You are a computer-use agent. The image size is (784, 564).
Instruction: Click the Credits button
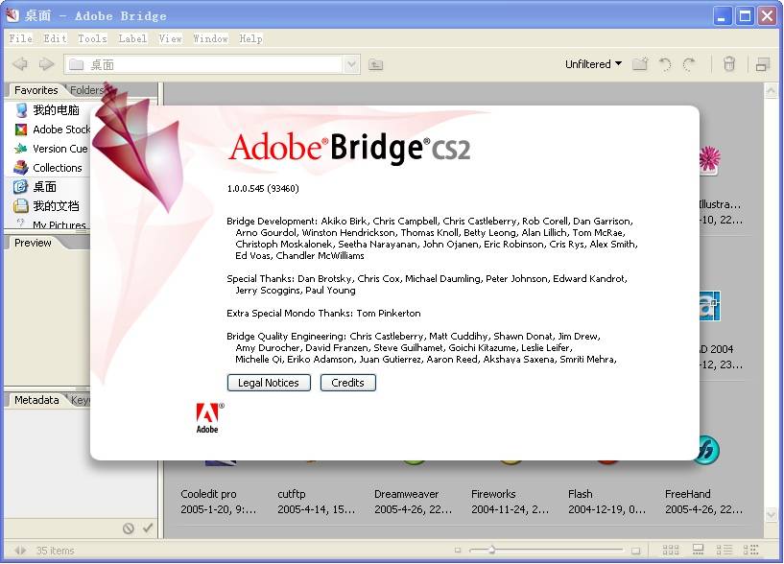click(x=347, y=383)
